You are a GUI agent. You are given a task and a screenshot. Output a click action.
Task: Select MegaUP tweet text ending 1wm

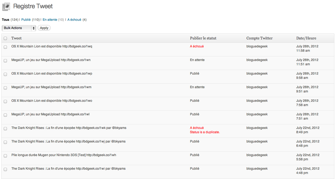pyautogui.click(x=51, y=87)
